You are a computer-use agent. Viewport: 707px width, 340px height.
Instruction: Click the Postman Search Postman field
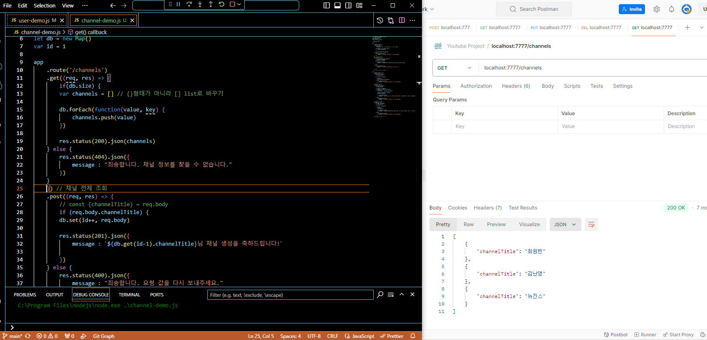(x=534, y=9)
